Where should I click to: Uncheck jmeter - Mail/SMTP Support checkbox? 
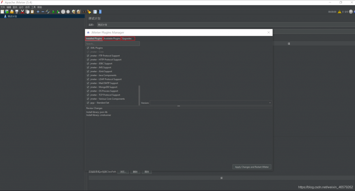pyautogui.click(x=88, y=83)
